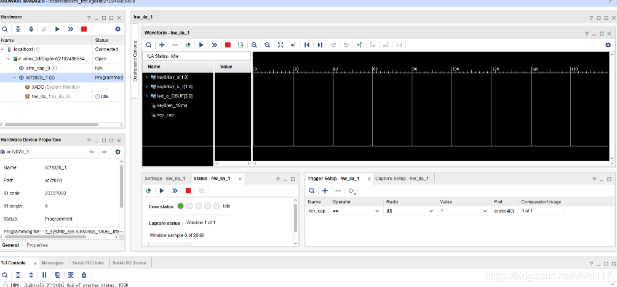Open the Messages tab
The height and width of the screenshot is (287, 617).
(52, 263)
